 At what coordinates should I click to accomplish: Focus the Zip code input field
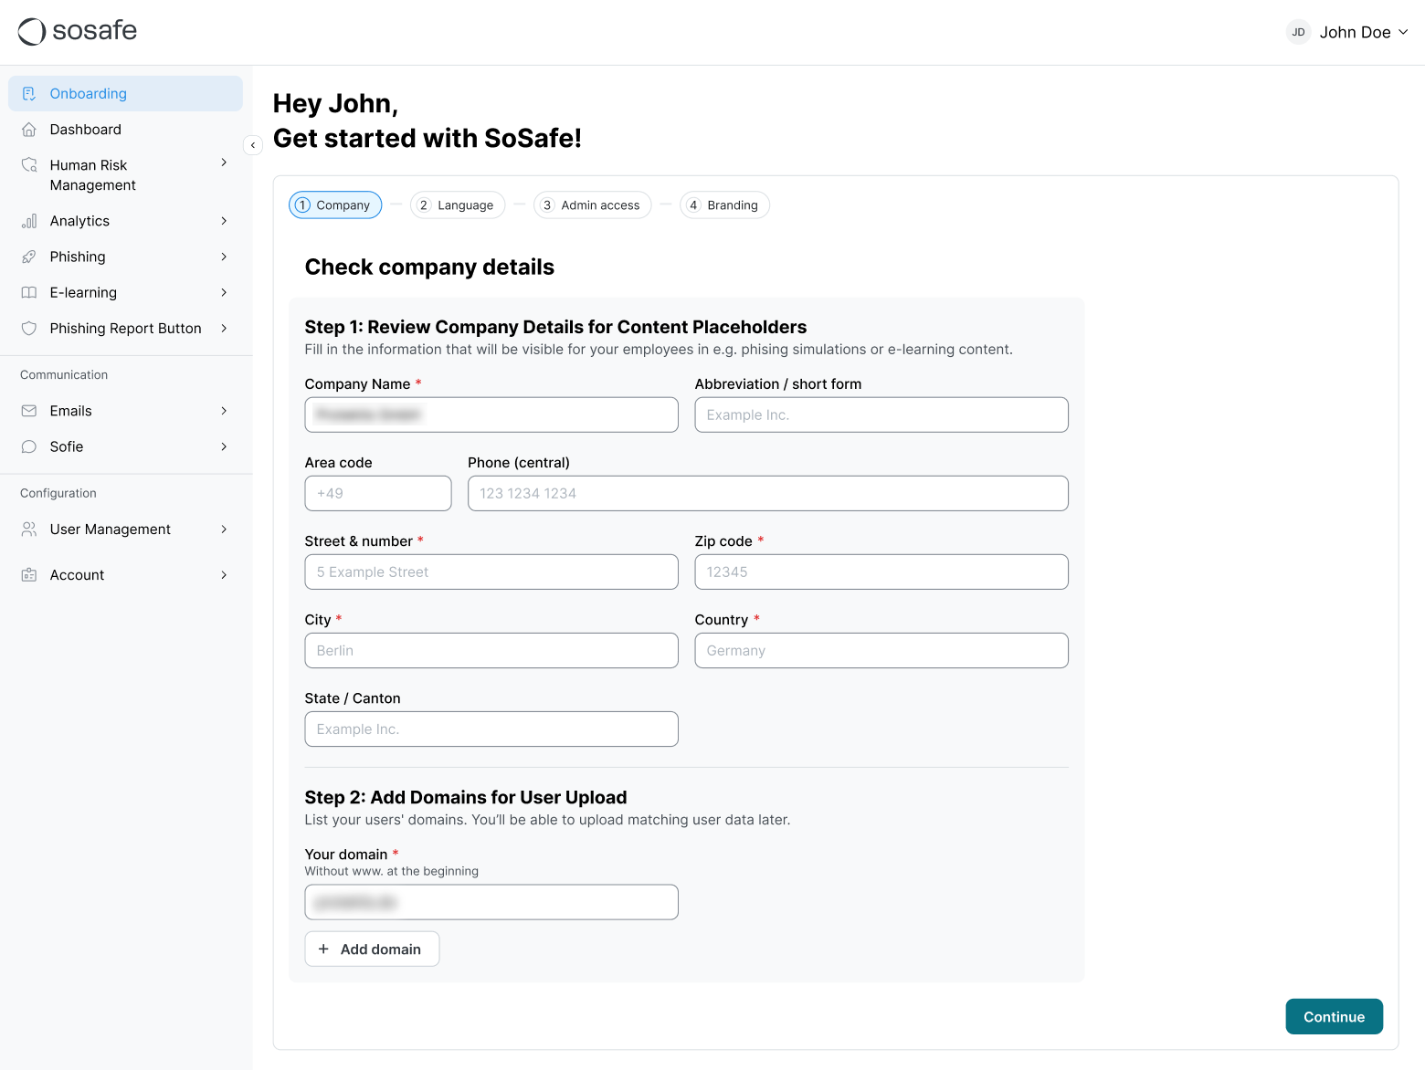click(x=881, y=572)
